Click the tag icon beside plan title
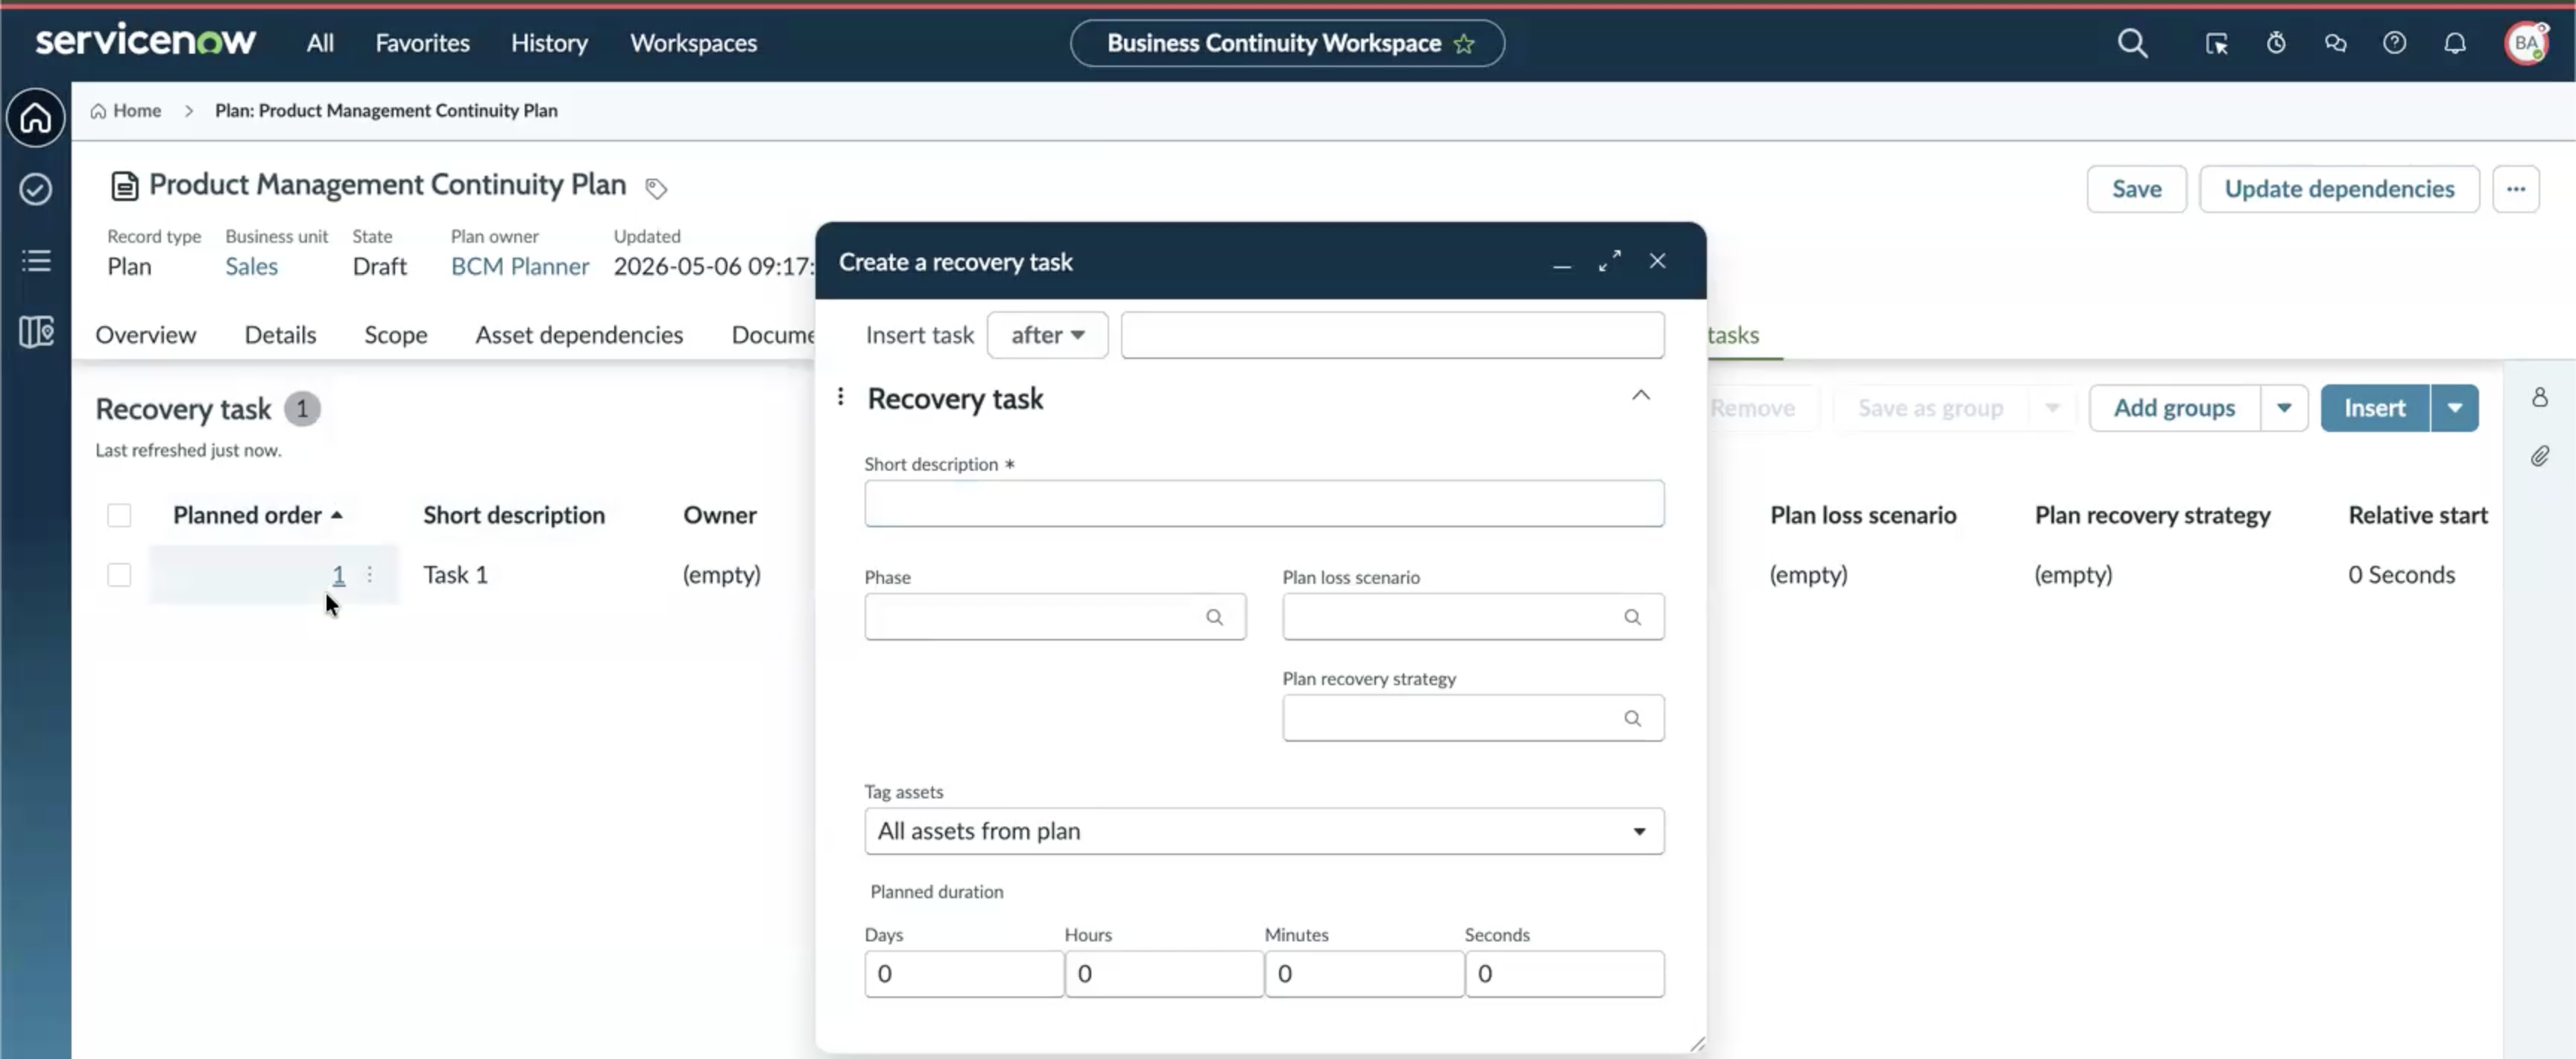Image resolution: width=2576 pixels, height=1059 pixels. [x=656, y=188]
